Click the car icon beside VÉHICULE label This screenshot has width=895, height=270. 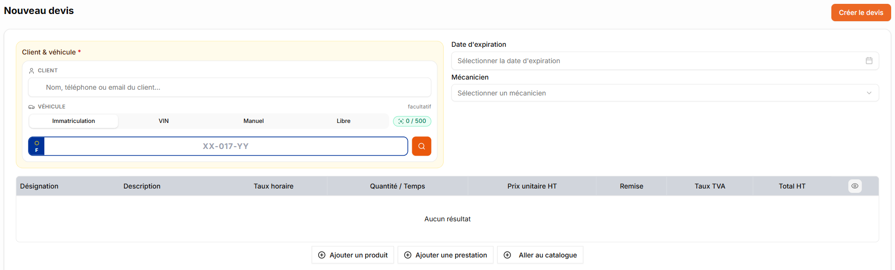point(31,107)
